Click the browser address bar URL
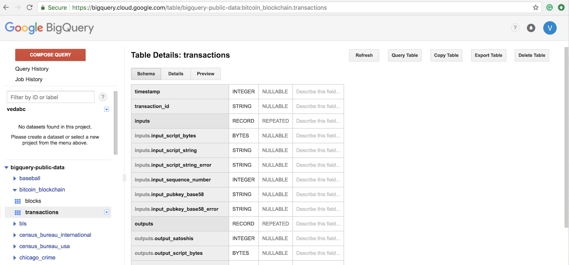Image resolution: width=569 pixels, height=265 pixels. [200, 7]
